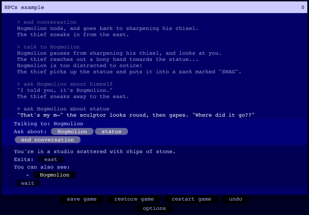Ask Hogmolion about himself

tap(72, 131)
